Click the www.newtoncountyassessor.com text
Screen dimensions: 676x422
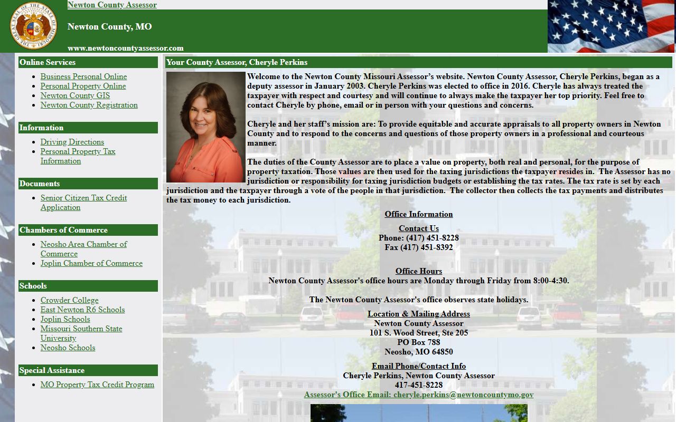point(126,48)
